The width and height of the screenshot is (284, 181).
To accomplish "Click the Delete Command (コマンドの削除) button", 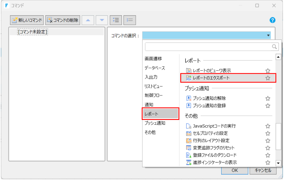I will (63, 20).
